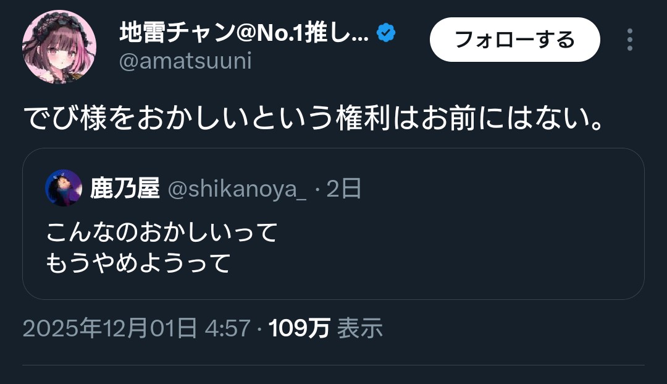Open the three-dot more options menu

(629, 40)
